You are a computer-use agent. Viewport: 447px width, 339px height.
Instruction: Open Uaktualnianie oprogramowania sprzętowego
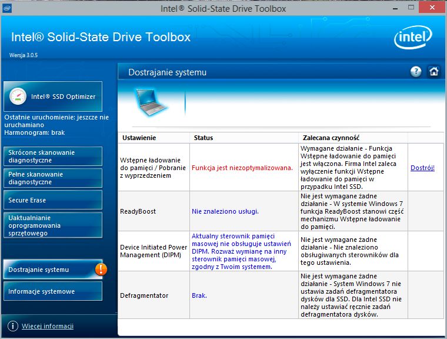pyautogui.click(x=53, y=225)
